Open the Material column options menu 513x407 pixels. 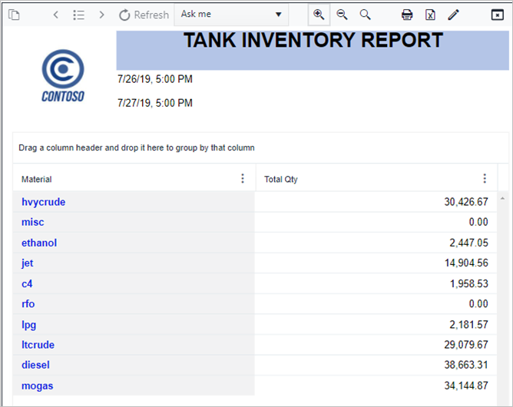click(x=243, y=179)
